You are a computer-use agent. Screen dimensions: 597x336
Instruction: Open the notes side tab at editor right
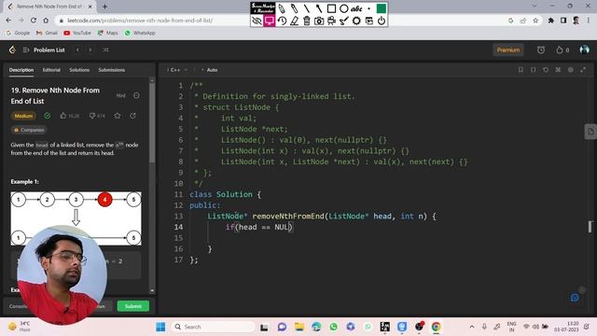[590, 132]
